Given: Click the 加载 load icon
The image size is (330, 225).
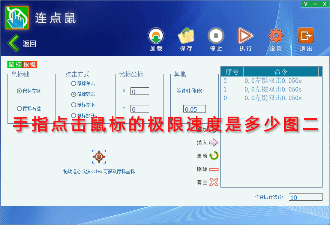Looking at the screenshot, I should tap(156, 36).
